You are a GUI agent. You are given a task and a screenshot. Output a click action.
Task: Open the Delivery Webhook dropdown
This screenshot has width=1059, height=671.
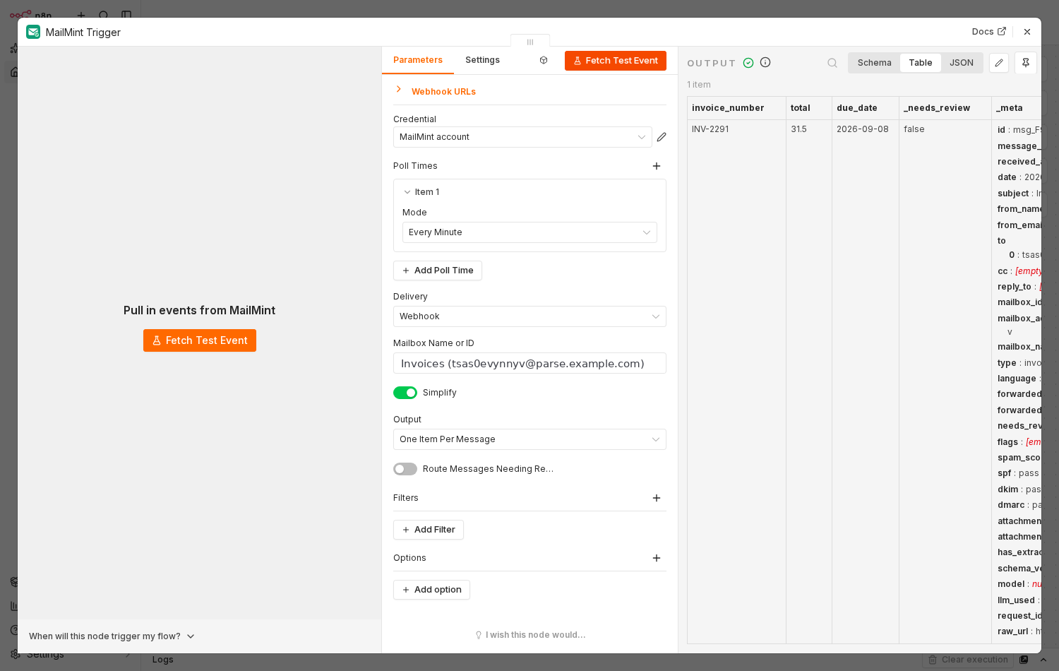(529, 316)
